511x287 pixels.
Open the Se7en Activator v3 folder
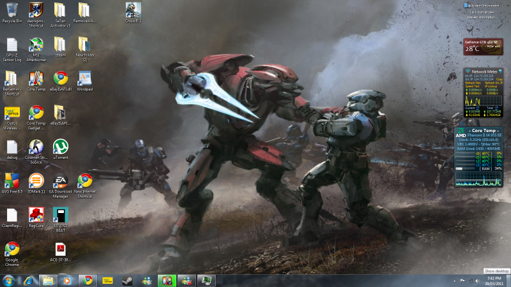[60, 15]
